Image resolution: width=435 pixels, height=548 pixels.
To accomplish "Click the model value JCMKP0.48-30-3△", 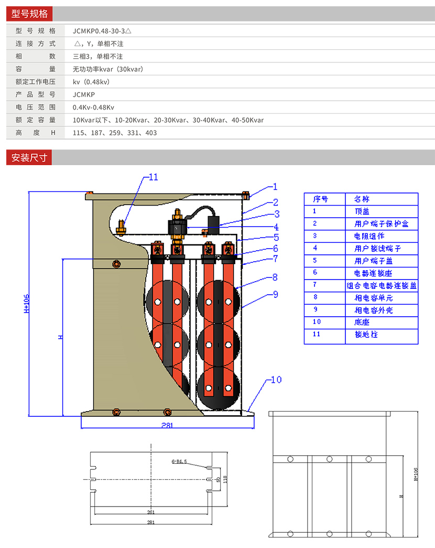I will click(102, 31).
